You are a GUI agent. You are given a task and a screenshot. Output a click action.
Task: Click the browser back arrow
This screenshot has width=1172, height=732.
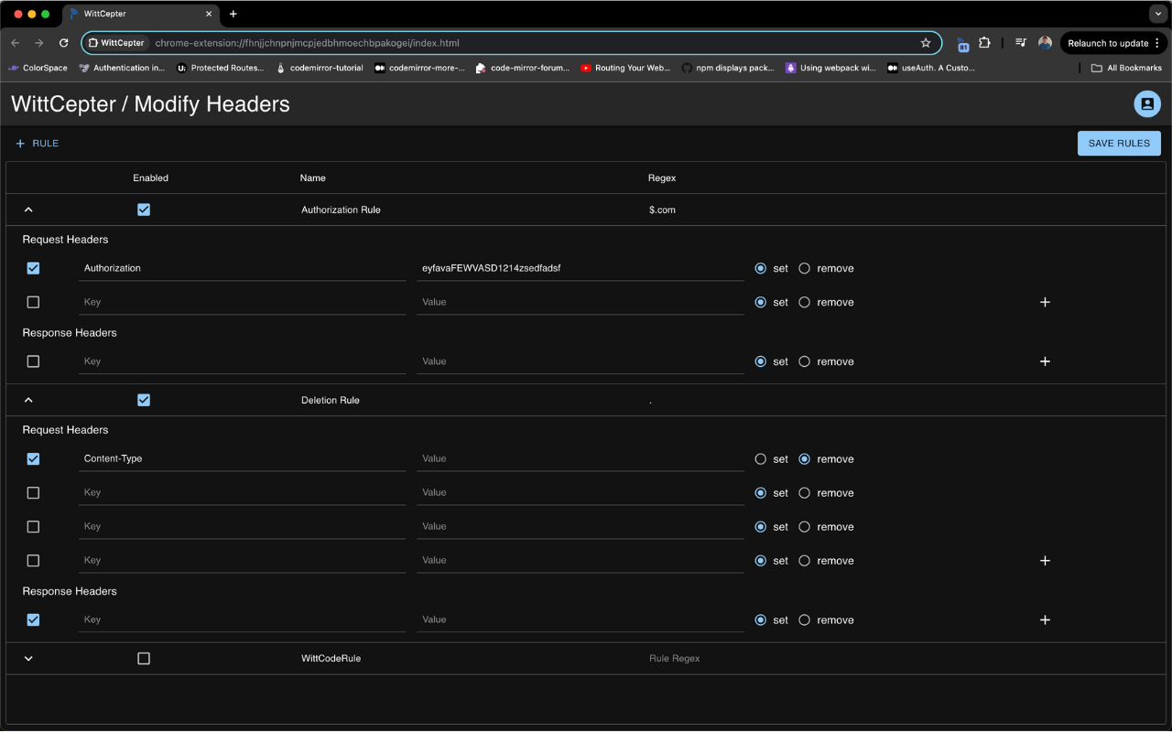click(16, 43)
